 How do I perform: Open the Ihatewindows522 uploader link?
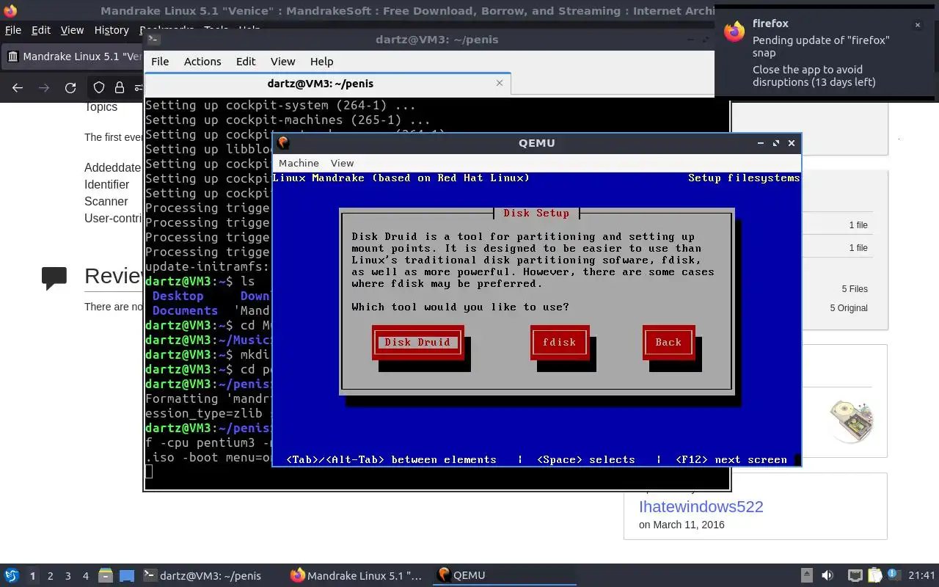(x=701, y=506)
